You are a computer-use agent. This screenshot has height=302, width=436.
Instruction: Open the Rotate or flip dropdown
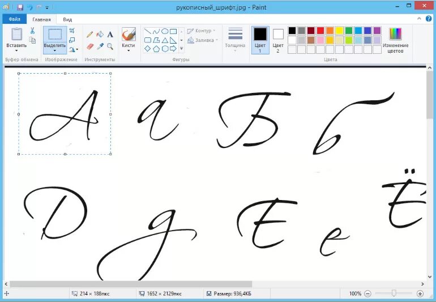pyautogui.click(x=74, y=49)
